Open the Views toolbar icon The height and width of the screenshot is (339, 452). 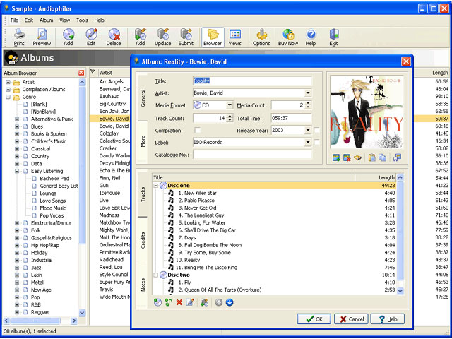(x=235, y=37)
